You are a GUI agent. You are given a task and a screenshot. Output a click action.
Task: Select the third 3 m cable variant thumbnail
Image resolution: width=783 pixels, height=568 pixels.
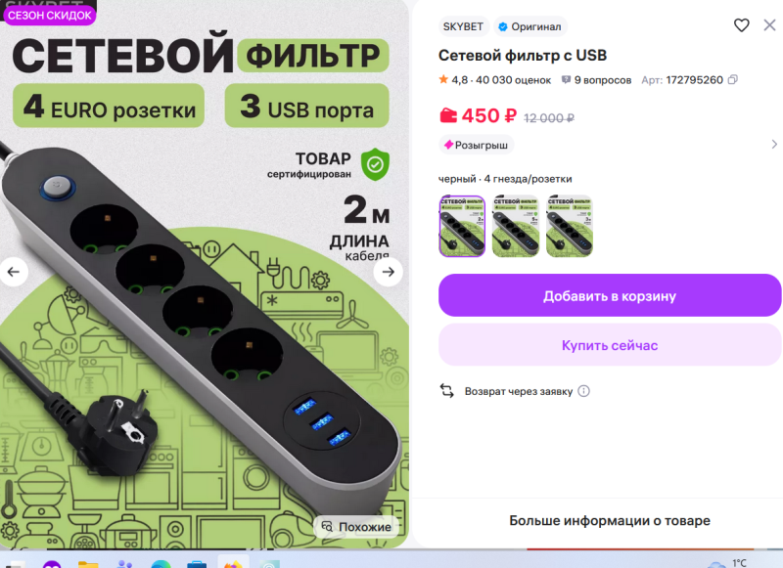(570, 227)
